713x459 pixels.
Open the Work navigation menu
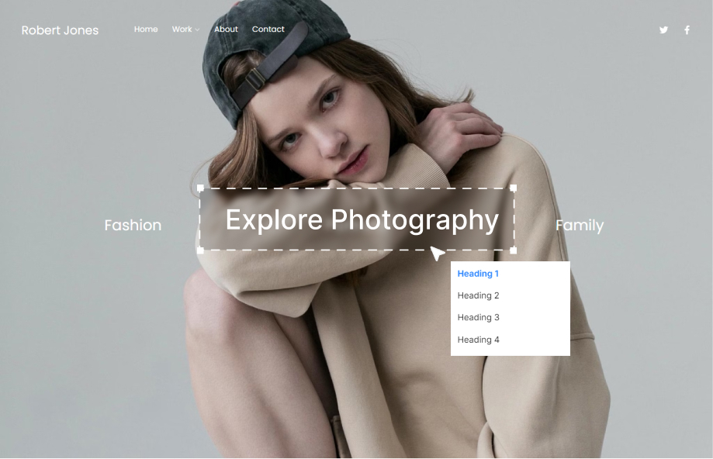pos(182,29)
